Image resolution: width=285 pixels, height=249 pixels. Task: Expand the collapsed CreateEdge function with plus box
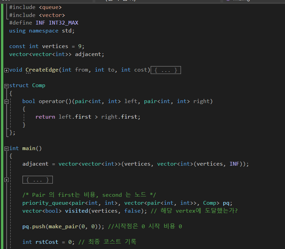6,70
